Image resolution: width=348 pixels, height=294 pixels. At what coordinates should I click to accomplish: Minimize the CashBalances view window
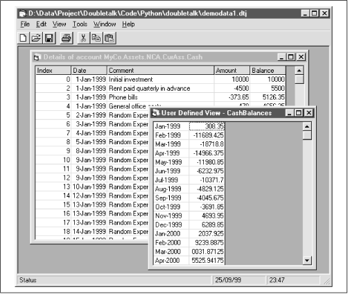(290, 113)
